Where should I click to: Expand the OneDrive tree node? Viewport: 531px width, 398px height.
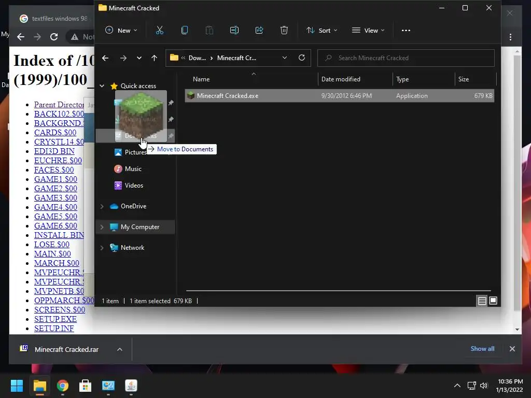(102, 206)
